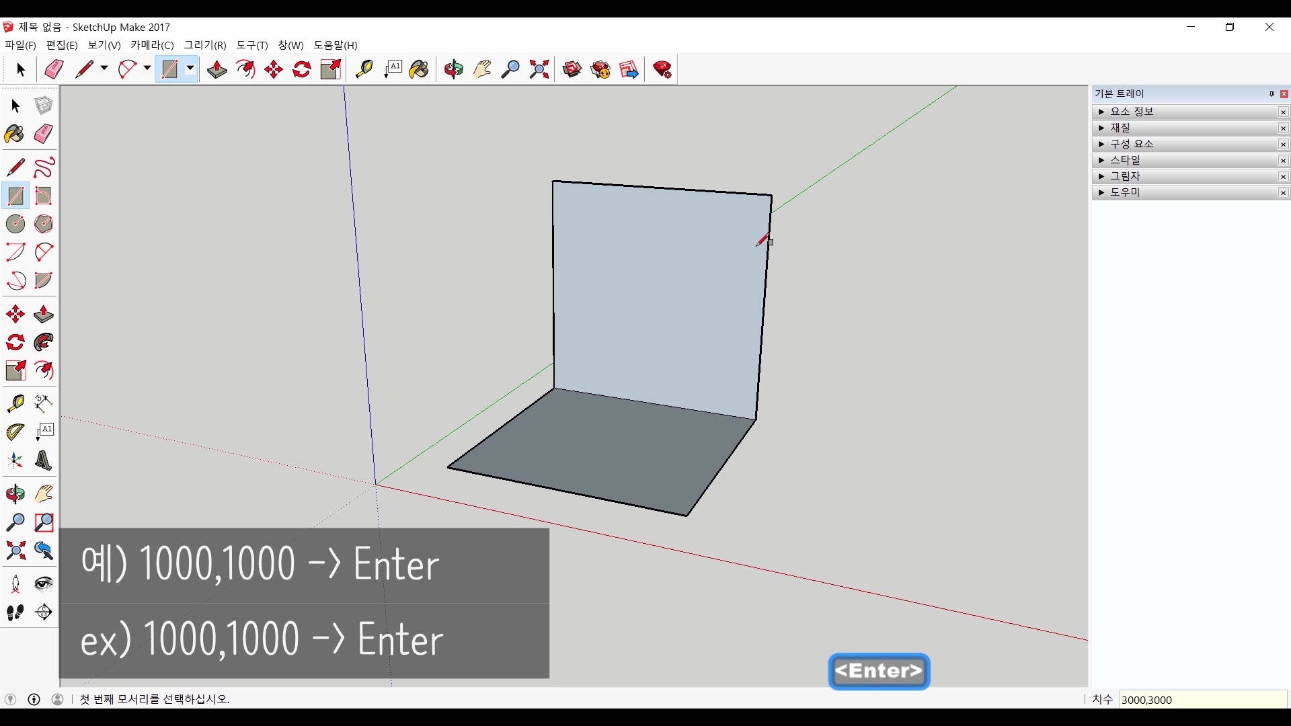Choose the Paint Bucket tool in left toolbar
The height and width of the screenshot is (726, 1291).
click(x=14, y=134)
